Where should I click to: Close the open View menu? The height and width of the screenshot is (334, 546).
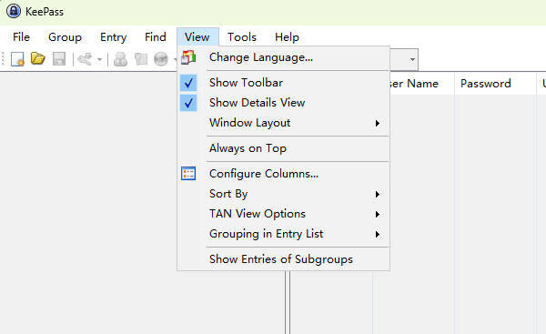(197, 37)
